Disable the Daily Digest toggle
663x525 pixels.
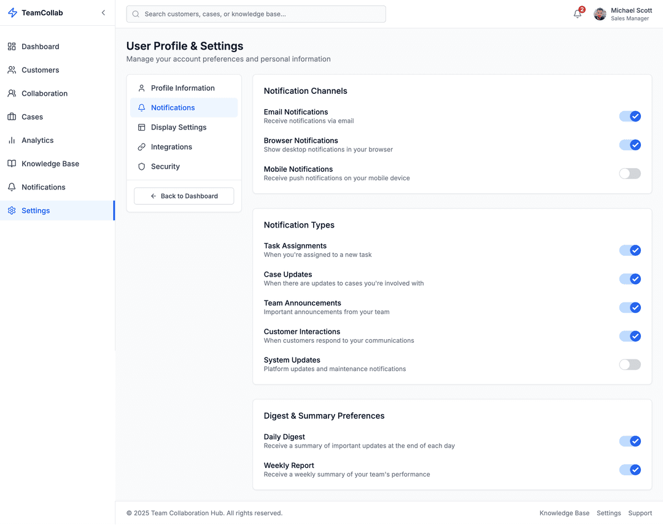tap(629, 441)
